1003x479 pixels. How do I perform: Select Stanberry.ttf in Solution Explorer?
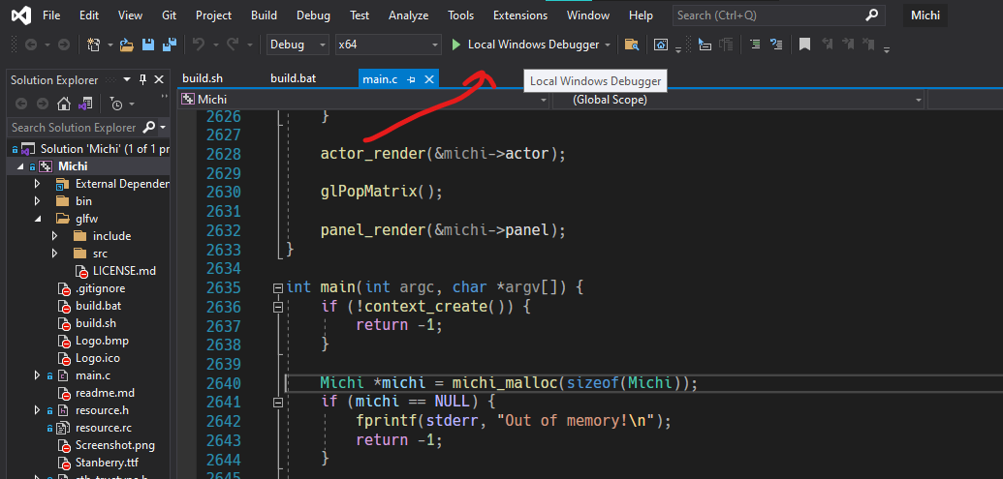coord(106,463)
